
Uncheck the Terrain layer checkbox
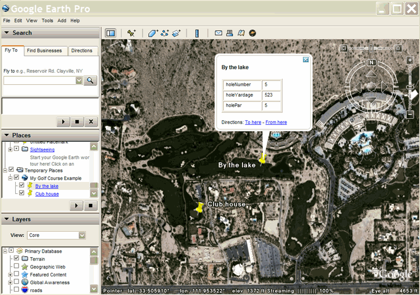(16, 259)
